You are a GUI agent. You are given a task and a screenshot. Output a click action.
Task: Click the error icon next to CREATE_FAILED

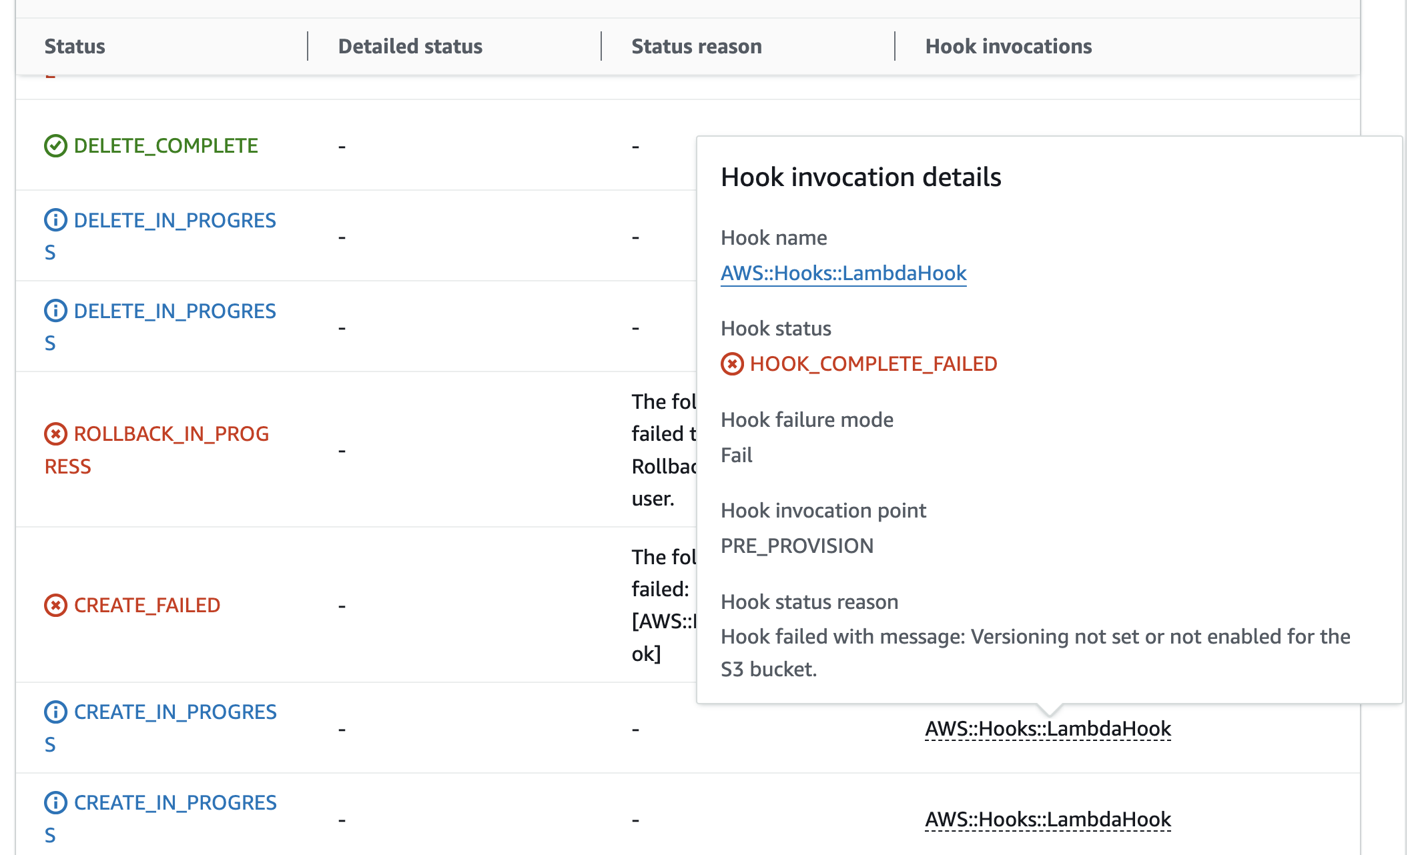point(55,605)
